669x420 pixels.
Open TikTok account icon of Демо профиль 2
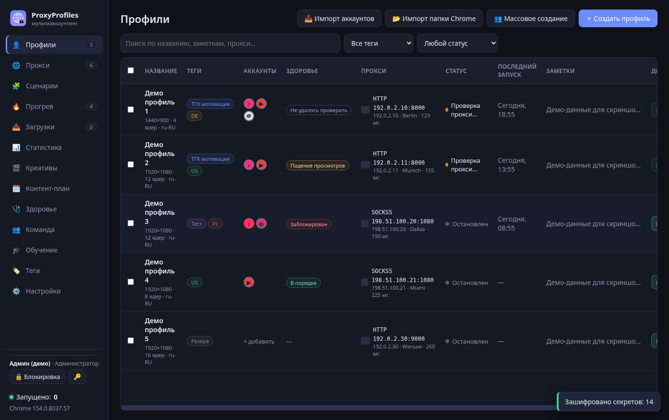click(x=249, y=165)
